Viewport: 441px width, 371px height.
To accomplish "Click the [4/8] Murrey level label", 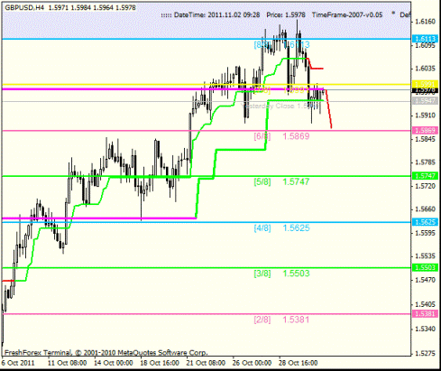I will [262, 228].
